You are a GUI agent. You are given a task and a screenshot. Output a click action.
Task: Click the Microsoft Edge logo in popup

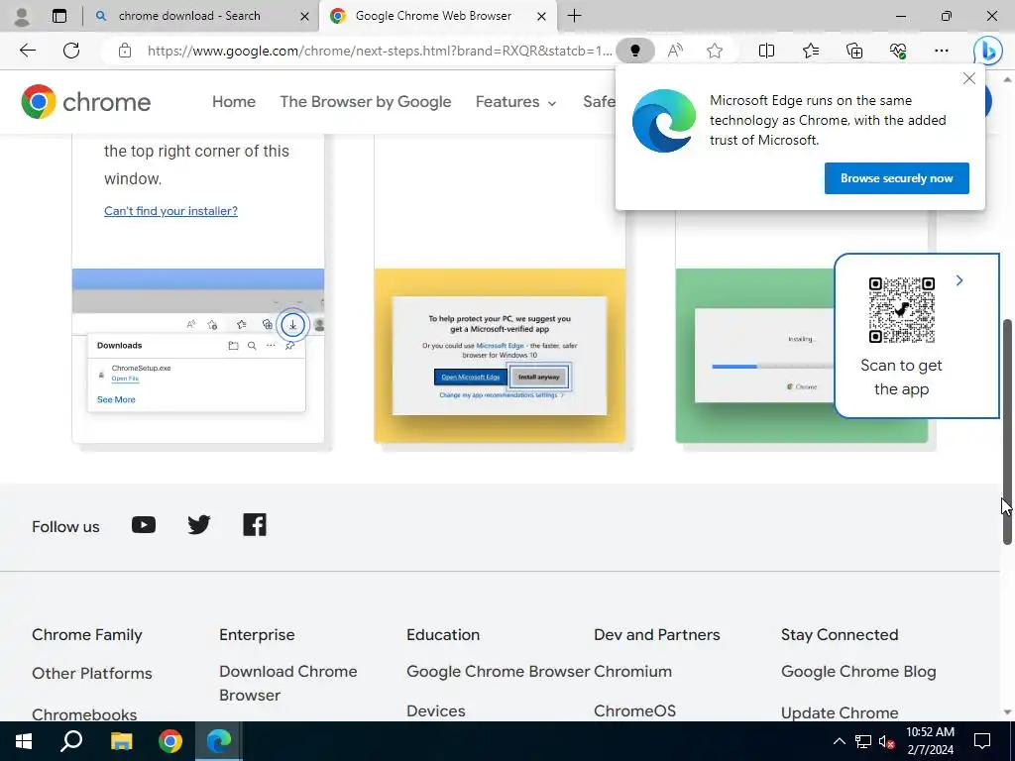point(663,120)
